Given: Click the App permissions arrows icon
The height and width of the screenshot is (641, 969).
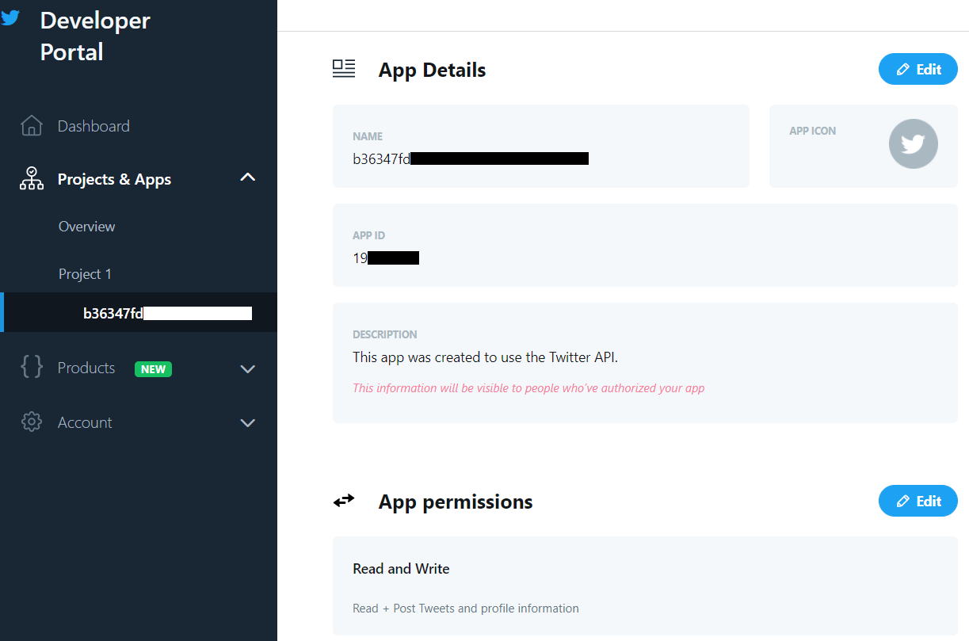Looking at the screenshot, I should [x=344, y=501].
